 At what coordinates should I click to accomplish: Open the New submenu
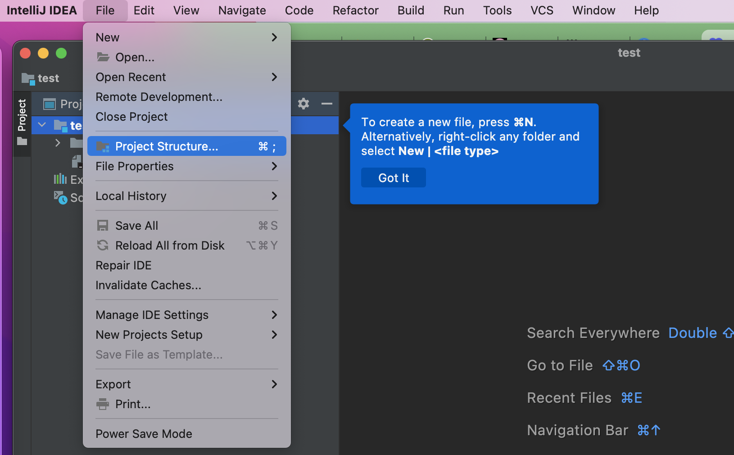tap(187, 37)
